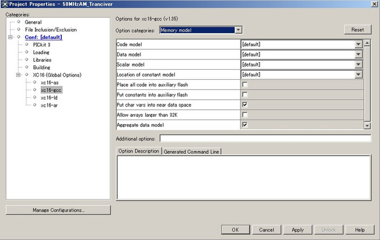Select File Inclusion/Exclusion category
This screenshot has height=240, width=380.
[51, 30]
